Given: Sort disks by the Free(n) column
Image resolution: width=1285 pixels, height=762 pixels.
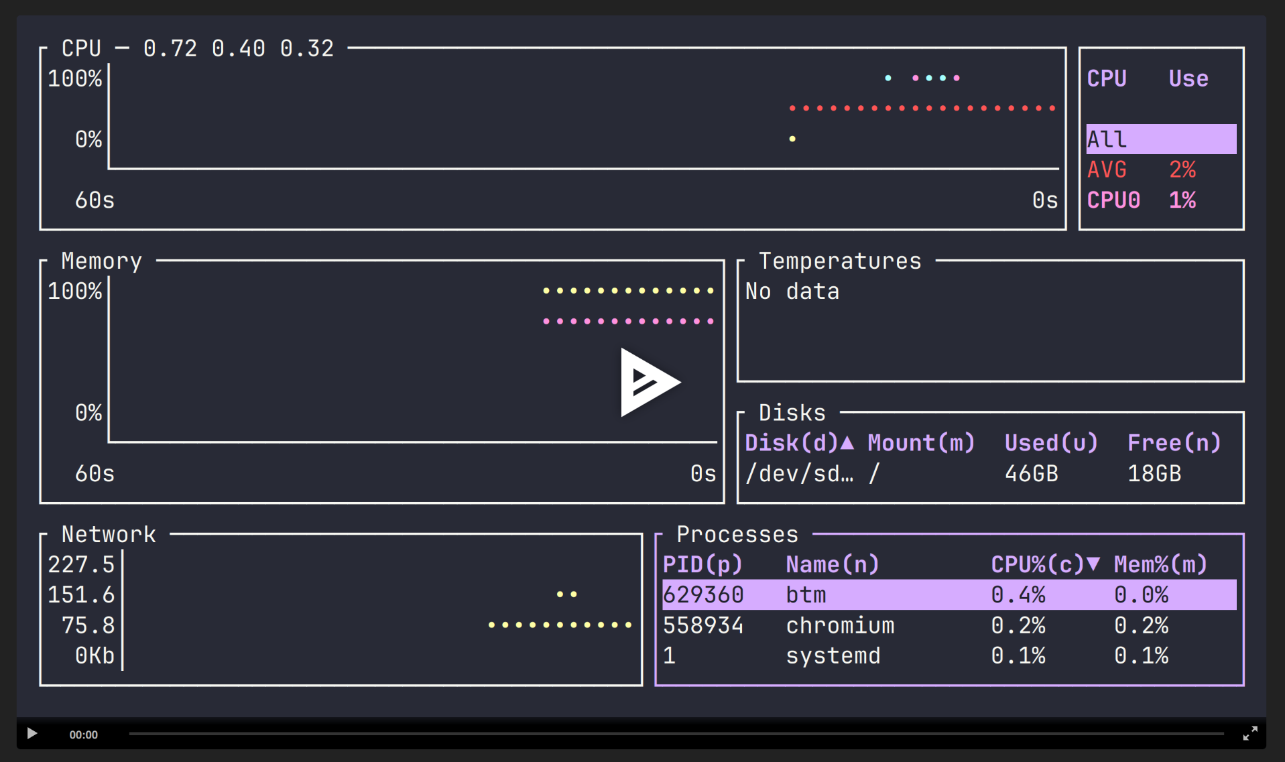Looking at the screenshot, I should click(1174, 443).
